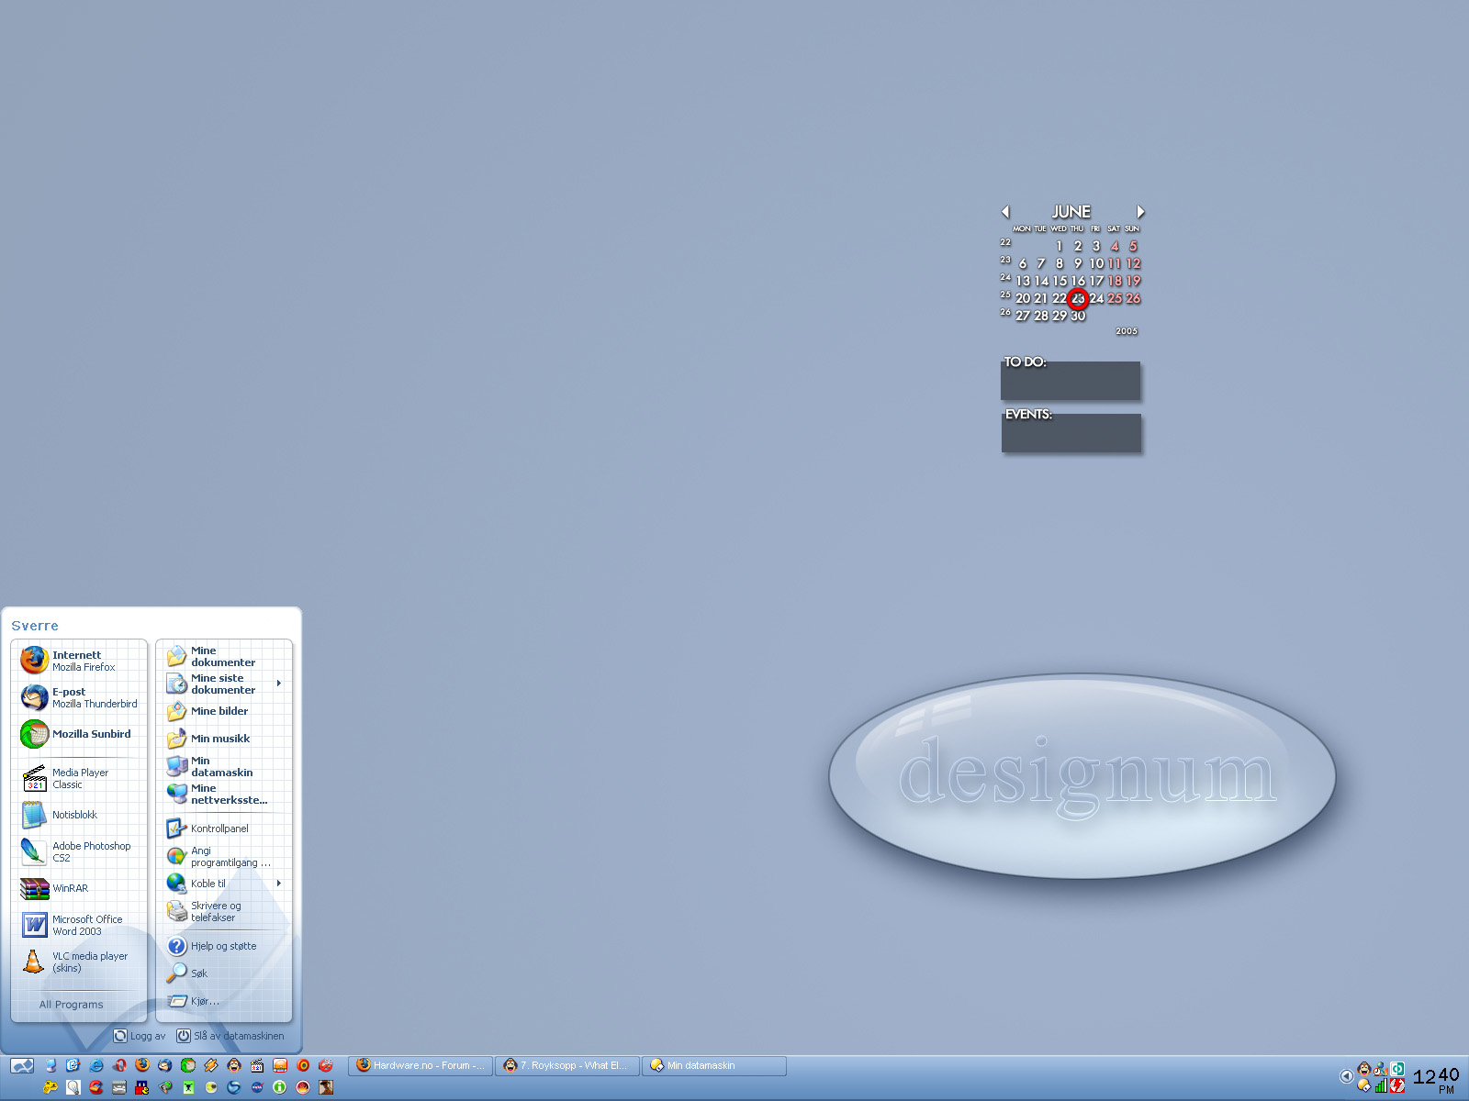The width and height of the screenshot is (1469, 1101).
Task: Select June 23 in the calendar
Action: [1078, 298]
